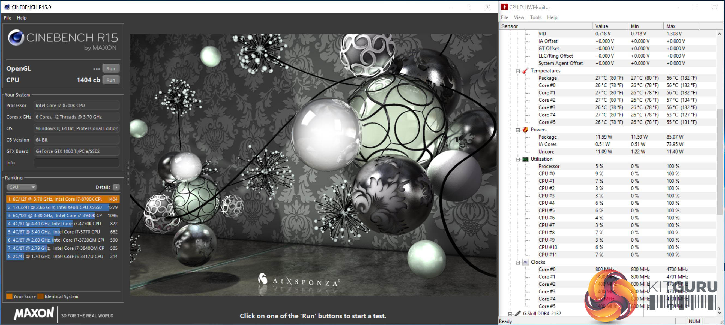
Task: Click the Details arrow icon in Ranking
Action: coord(116,187)
